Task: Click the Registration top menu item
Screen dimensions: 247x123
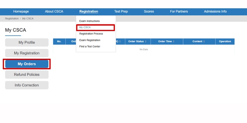Action: coord(89,11)
